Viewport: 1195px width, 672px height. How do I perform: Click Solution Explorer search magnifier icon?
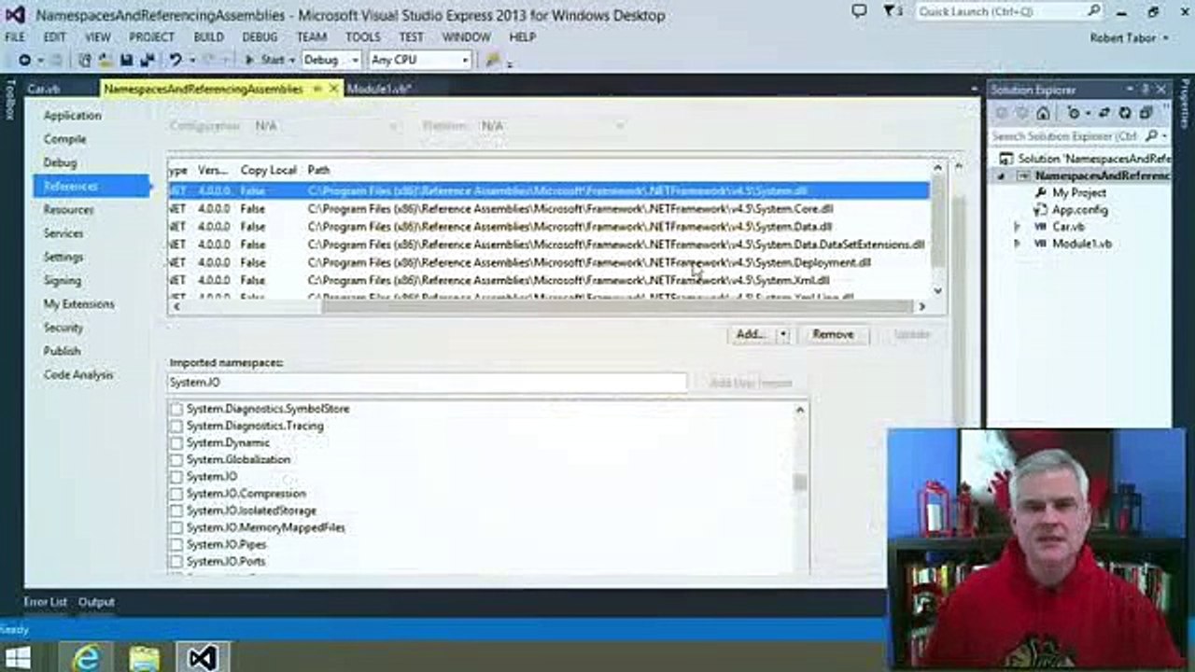click(1151, 136)
